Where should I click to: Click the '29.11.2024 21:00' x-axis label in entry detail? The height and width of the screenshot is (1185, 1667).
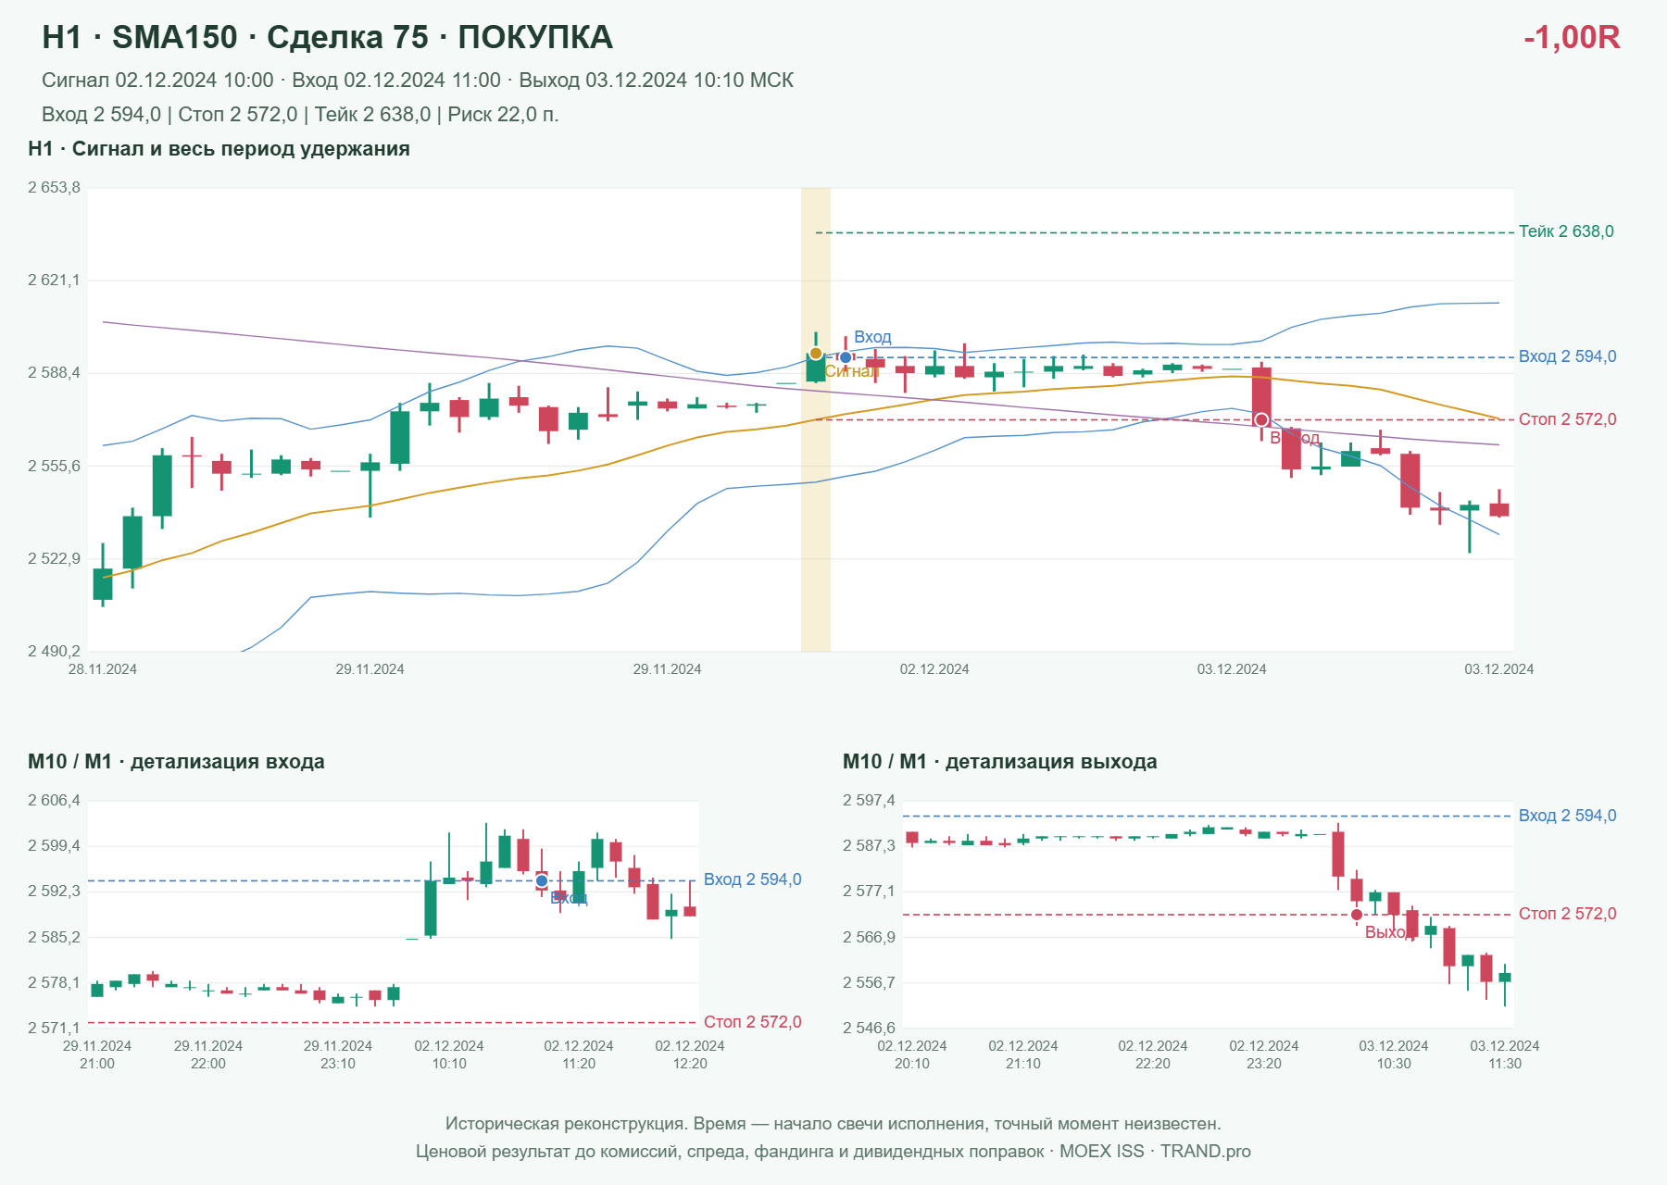(97, 1054)
